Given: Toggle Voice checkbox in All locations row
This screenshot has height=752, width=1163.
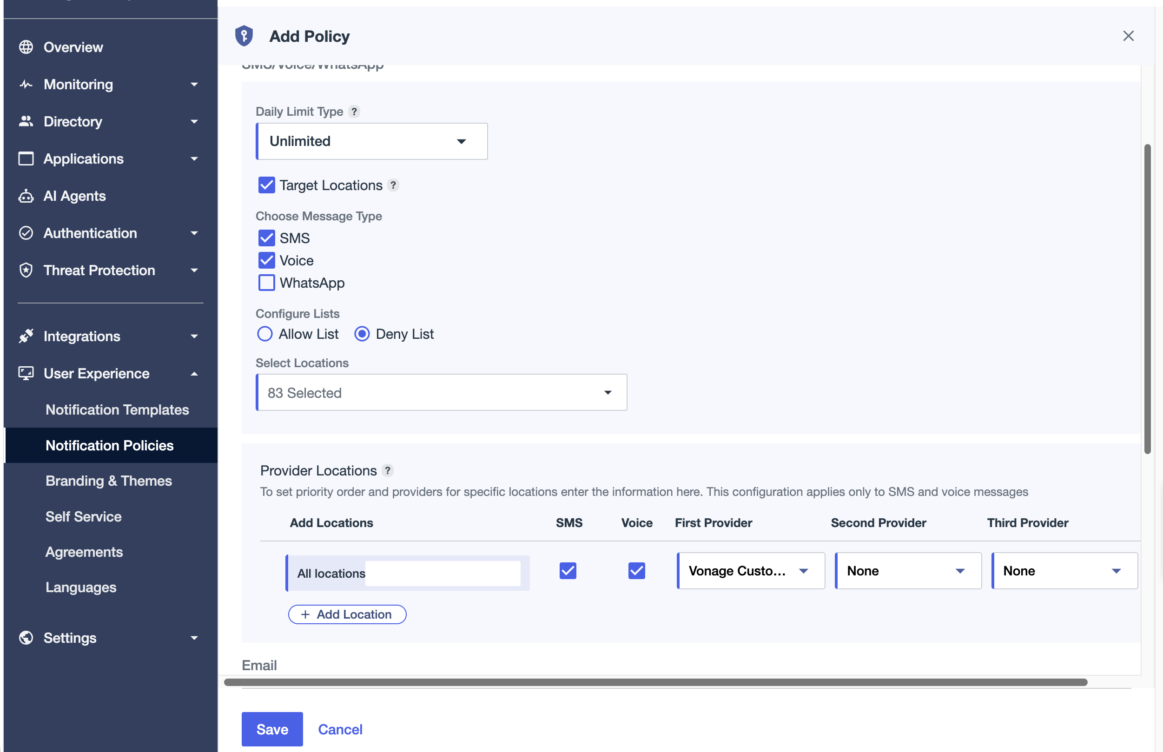Looking at the screenshot, I should coord(637,570).
